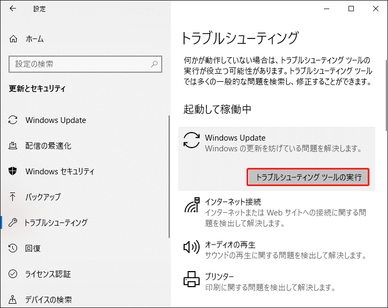Click the Home house icon
The image size is (388, 308).
click(x=13, y=39)
